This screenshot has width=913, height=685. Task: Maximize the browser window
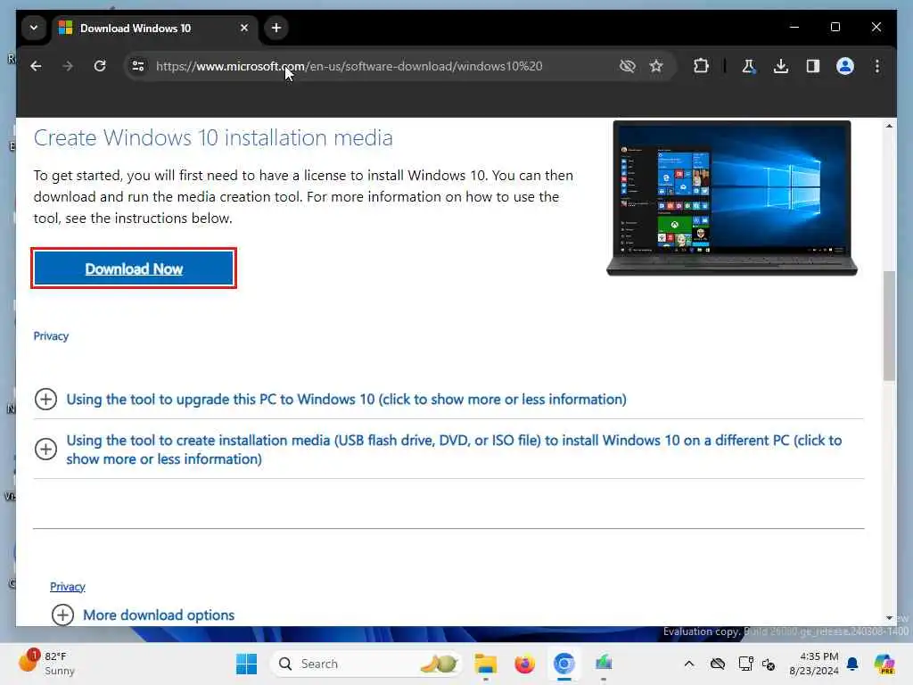click(x=835, y=27)
